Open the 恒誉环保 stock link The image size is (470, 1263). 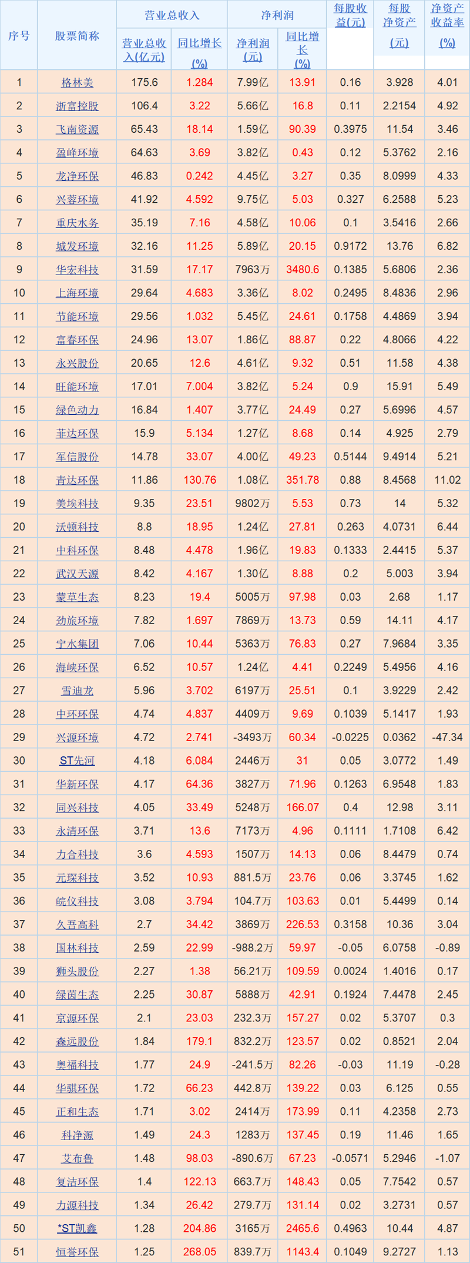click(x=77, y=1252)
